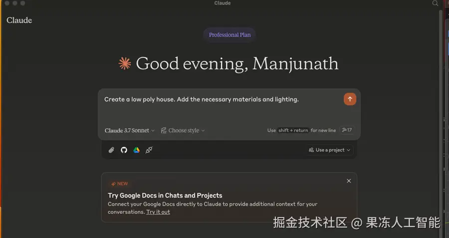
Task: Click the 'Try Google Docs in Chats and Projects' heading
Action: coord(165,195)
